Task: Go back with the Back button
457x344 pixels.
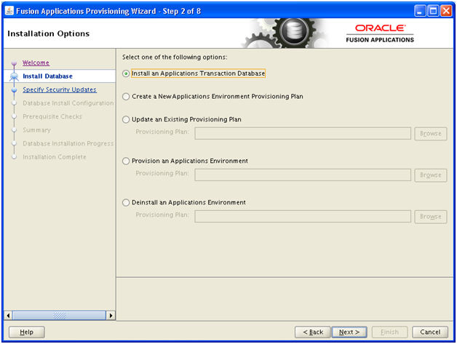Action: [313, 332]
